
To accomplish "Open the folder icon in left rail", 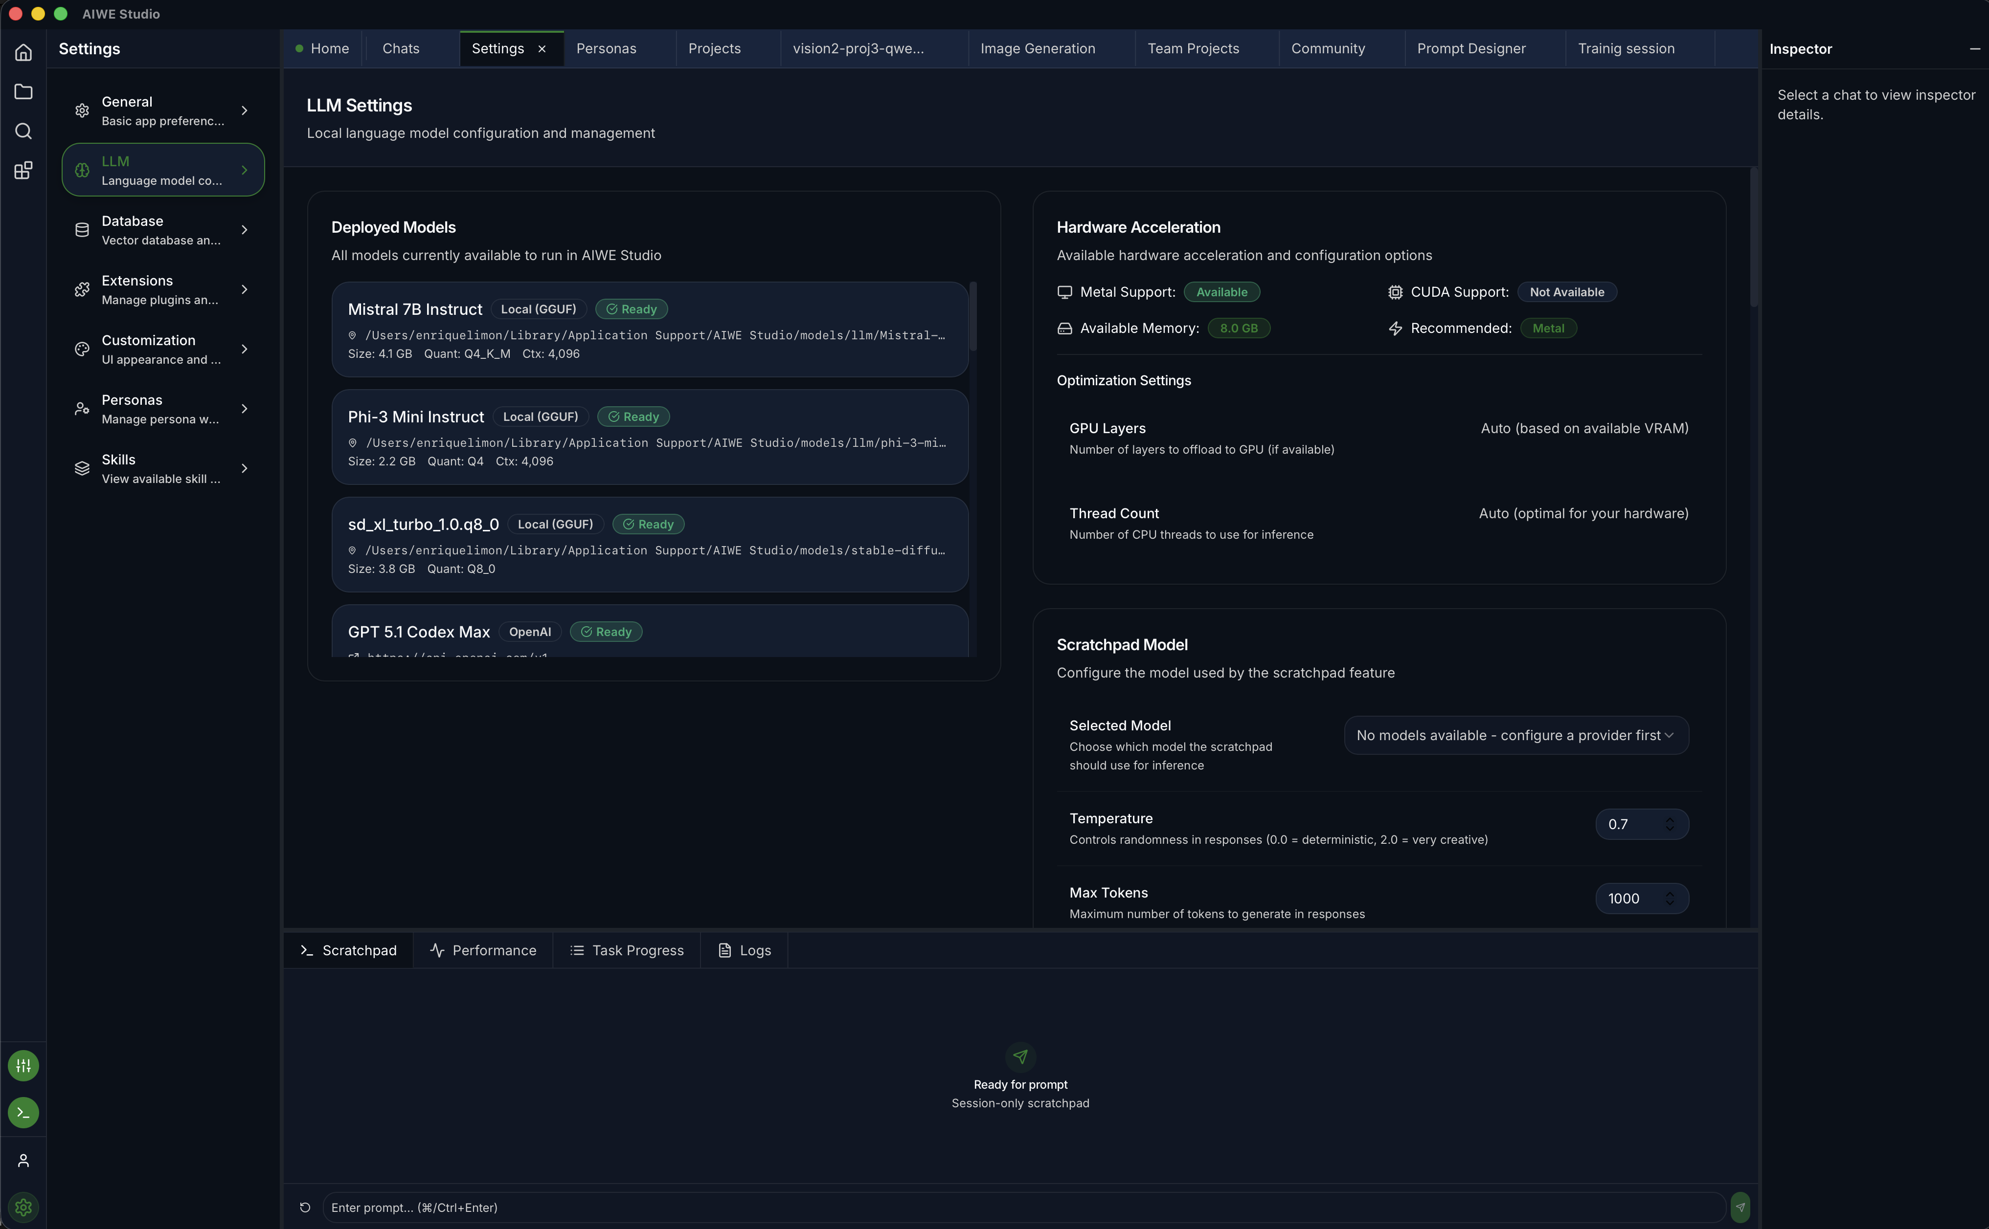I will point(23,91).
